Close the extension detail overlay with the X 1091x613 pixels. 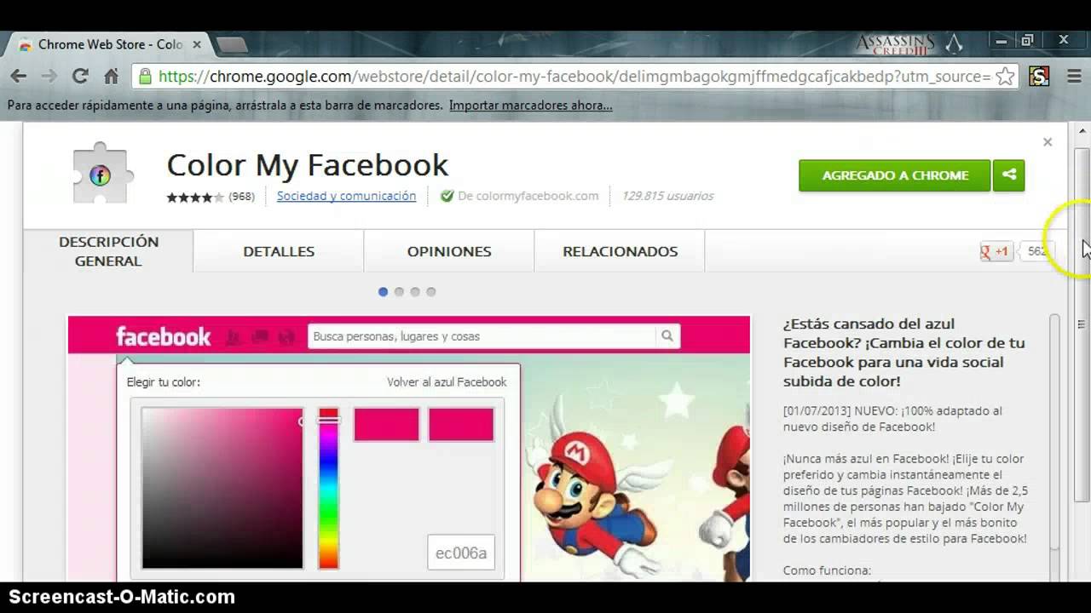[x=1048, y=142]
